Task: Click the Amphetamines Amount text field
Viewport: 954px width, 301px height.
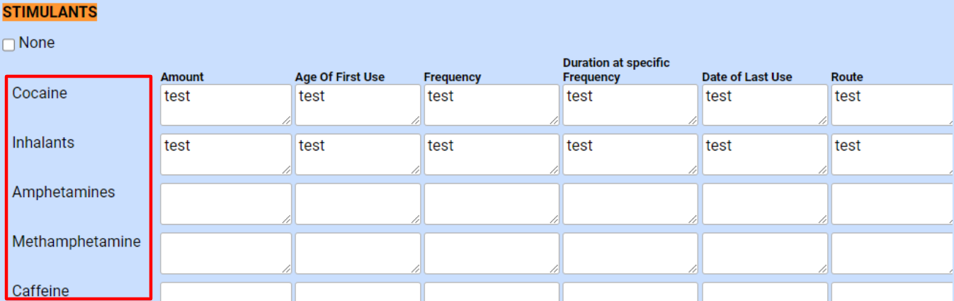Action: 226,203
